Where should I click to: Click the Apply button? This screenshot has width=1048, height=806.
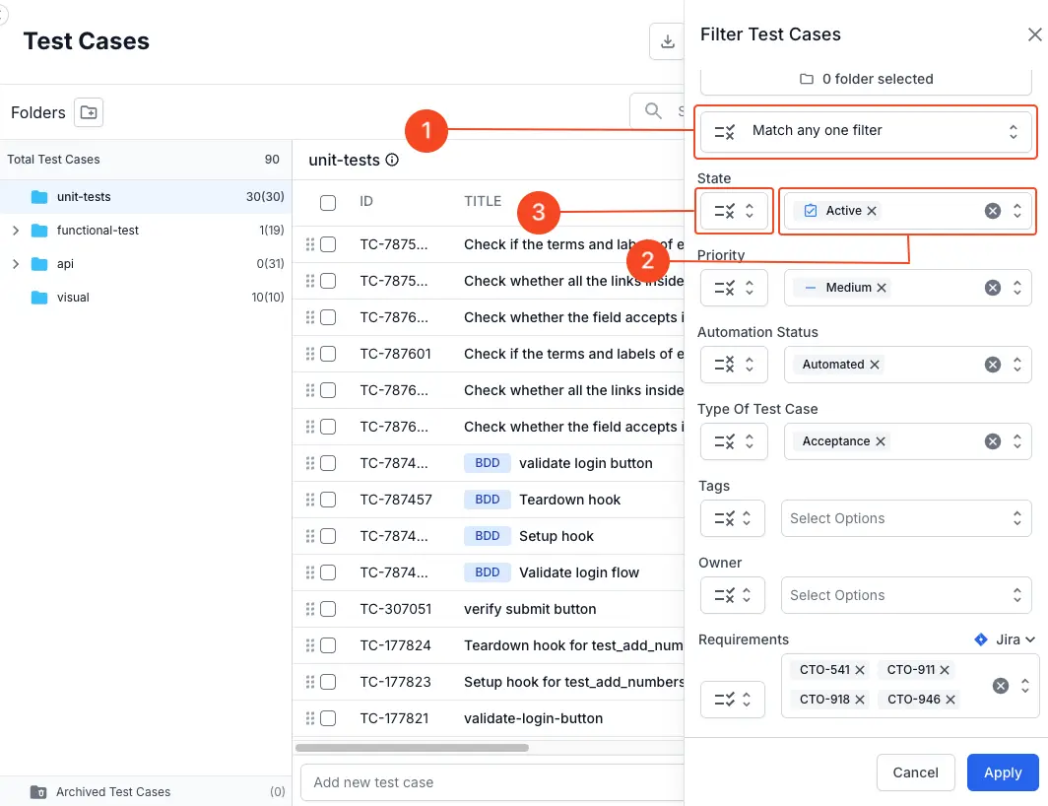pos(1003,772)
